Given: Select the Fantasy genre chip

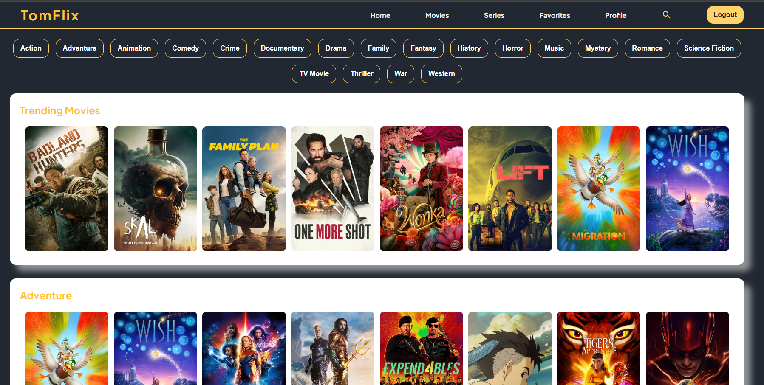Looking at the screenshot, I should [x=423, y=48].
